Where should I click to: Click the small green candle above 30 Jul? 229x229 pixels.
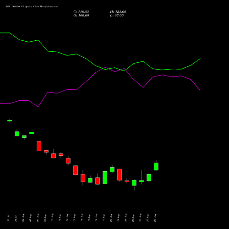click(10, 120)
